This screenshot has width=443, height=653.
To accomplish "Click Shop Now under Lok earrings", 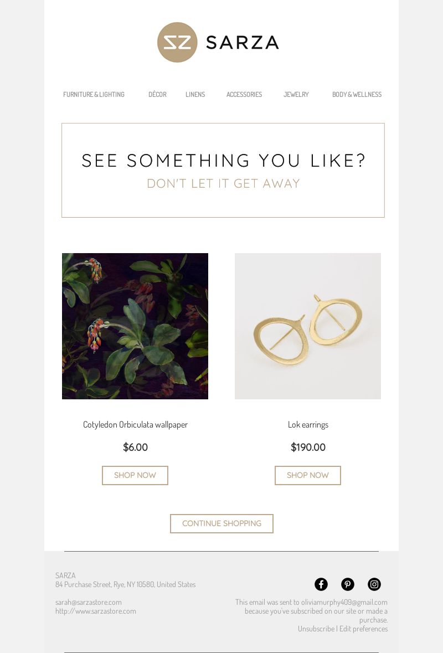I will 308,475.
